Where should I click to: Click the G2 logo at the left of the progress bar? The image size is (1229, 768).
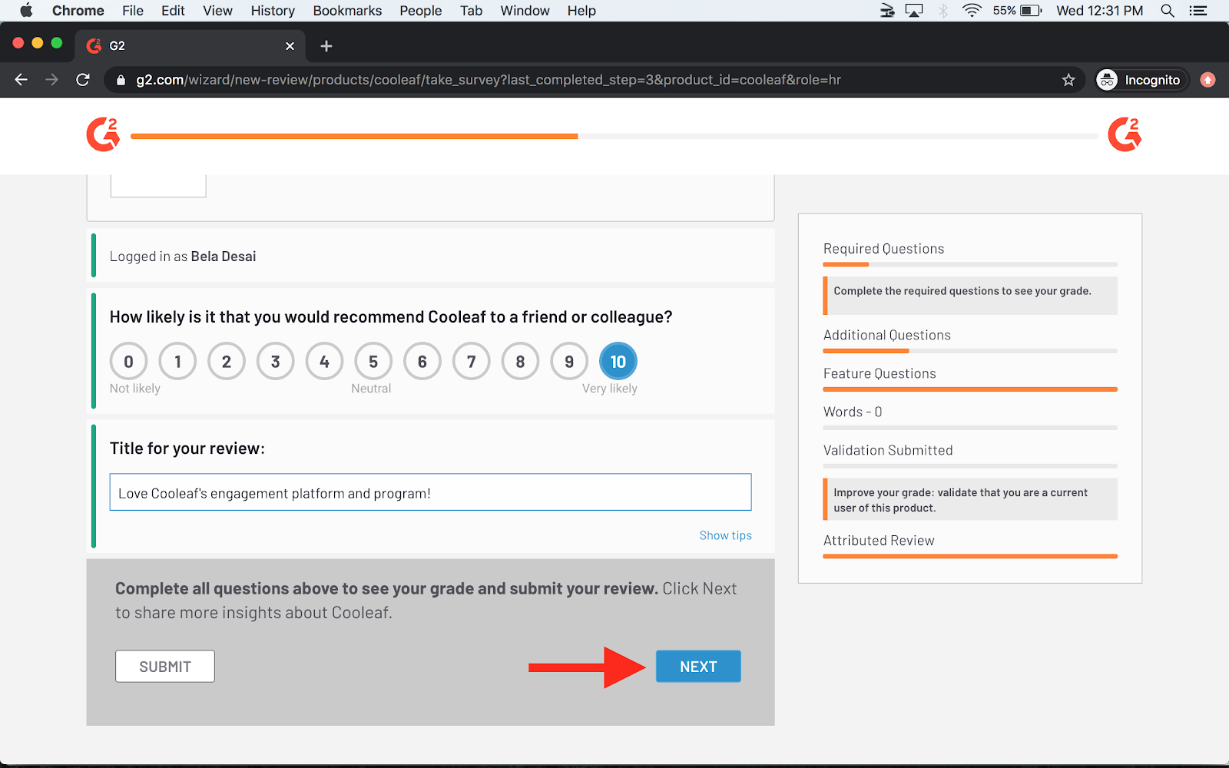point(103,134)
